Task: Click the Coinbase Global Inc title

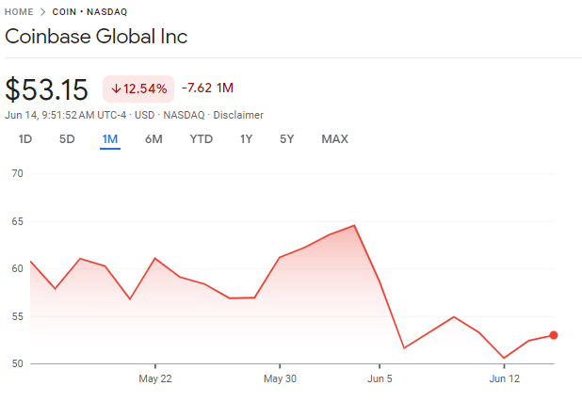Action: (x=96, y=38)
